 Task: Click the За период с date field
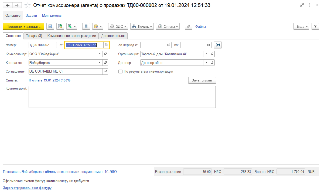point(153,45)
